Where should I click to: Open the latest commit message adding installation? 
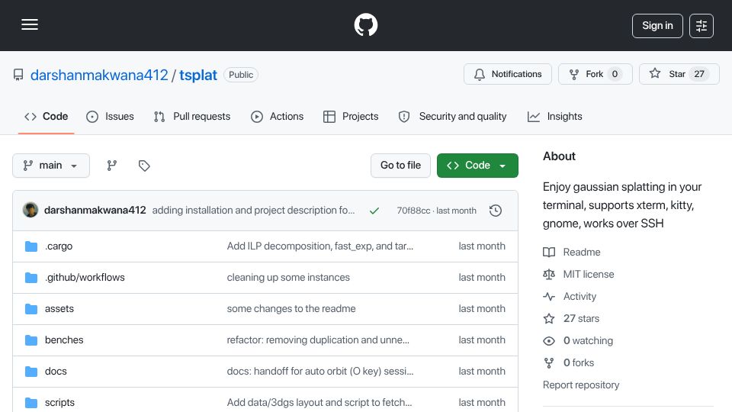253,211
